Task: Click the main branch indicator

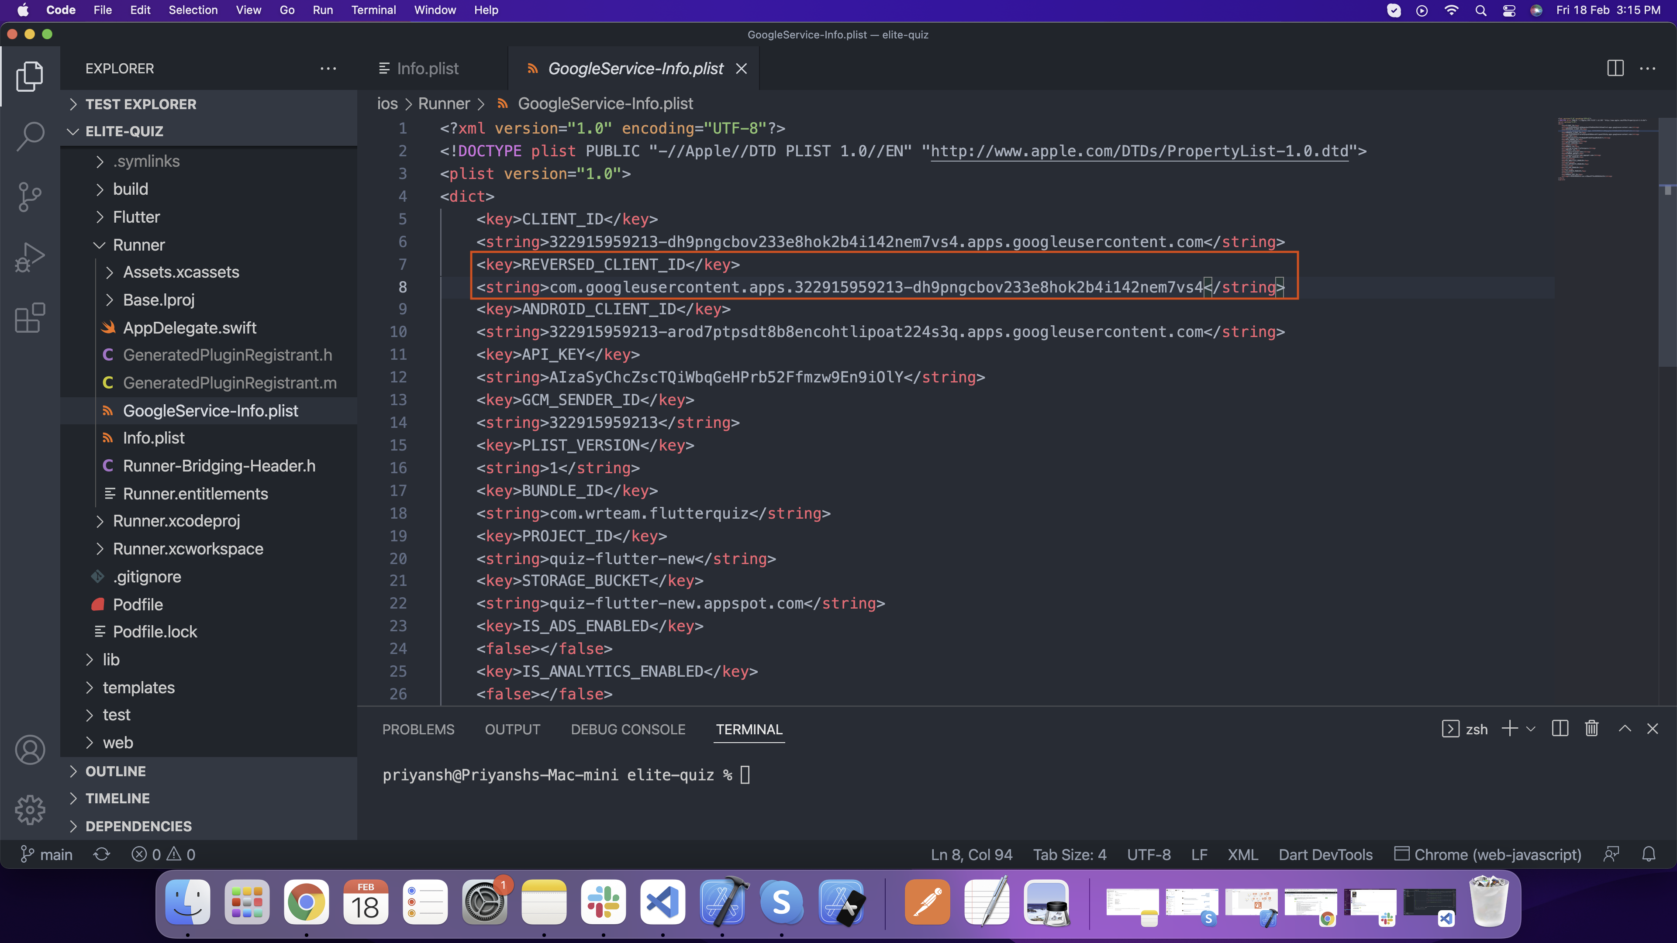Action: pos(47,854)
